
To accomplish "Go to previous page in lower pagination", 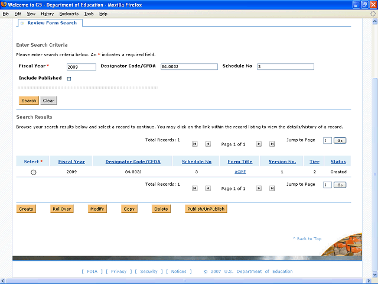I will pos(208,188).
